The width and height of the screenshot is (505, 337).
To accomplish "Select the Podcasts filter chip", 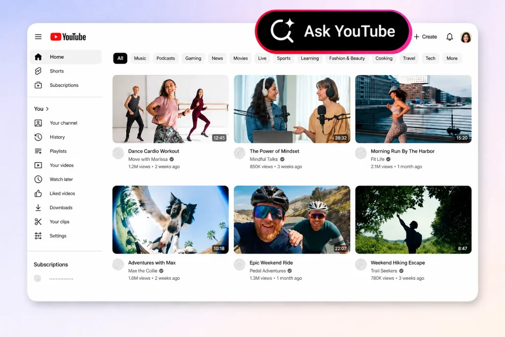I will tap(166, 58).
